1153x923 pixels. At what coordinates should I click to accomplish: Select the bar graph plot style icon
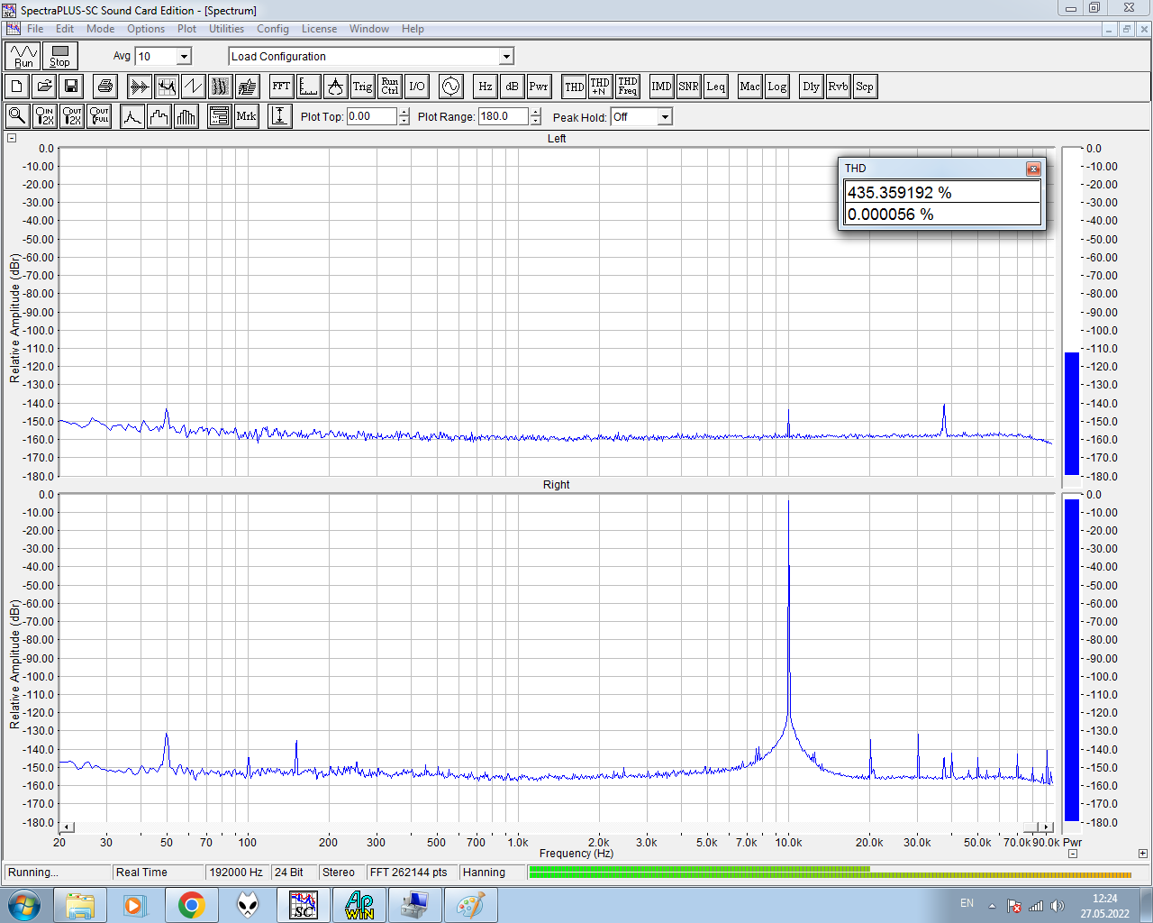click(x=186, y=116)
